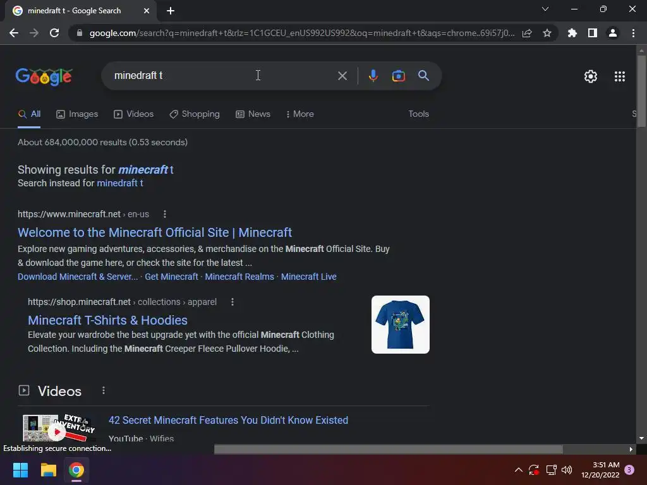Select the All results tab
This screenshot has width=647, height=485.
tap(29, 114)
